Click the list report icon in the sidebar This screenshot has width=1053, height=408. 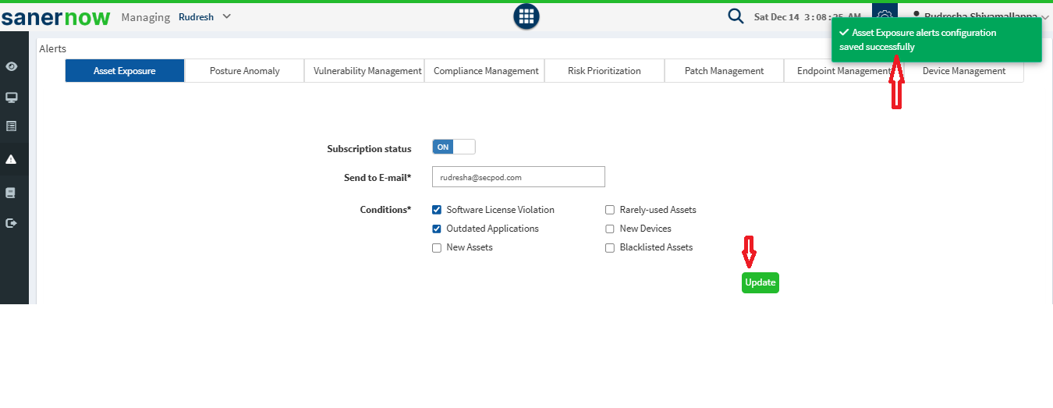tap(12, 126)
